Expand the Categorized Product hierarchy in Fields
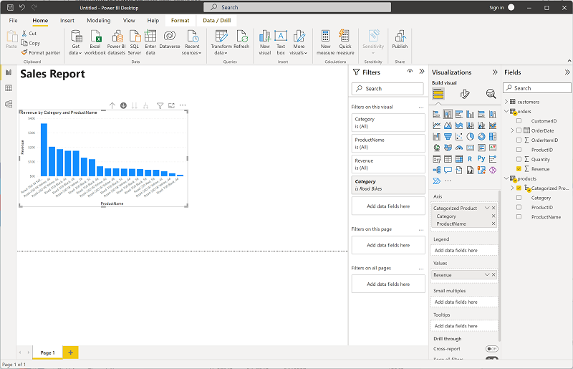 [x=512, y=188]
